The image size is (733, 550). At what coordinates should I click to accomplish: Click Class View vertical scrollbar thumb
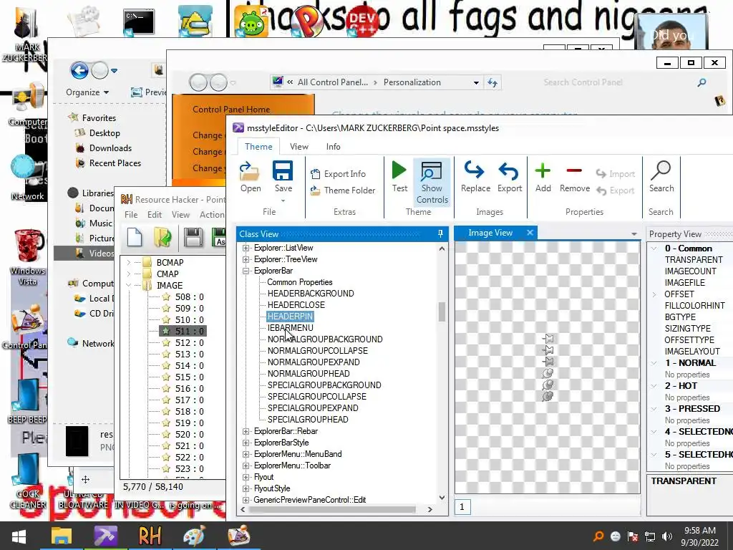point(442,312)
